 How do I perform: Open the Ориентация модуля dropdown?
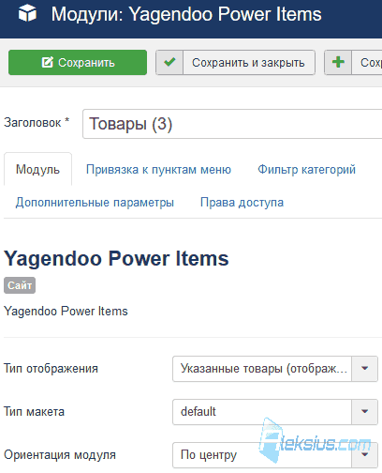click(x=275, y=454)
